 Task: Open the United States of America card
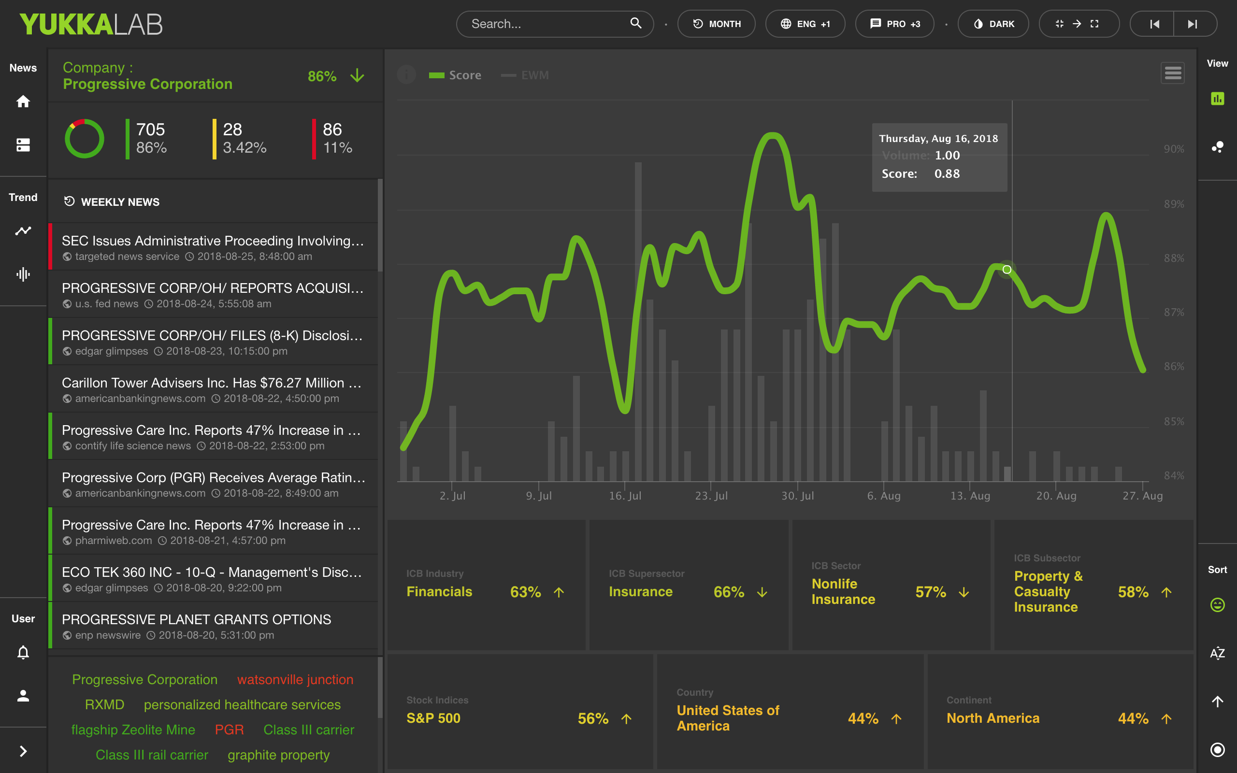pos(790,711)
